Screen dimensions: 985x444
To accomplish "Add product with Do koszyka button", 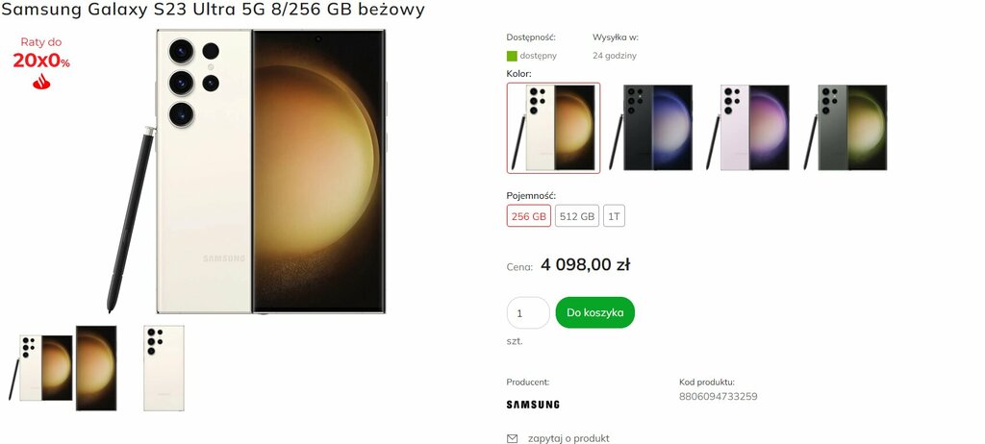I will tap(594, 312).
